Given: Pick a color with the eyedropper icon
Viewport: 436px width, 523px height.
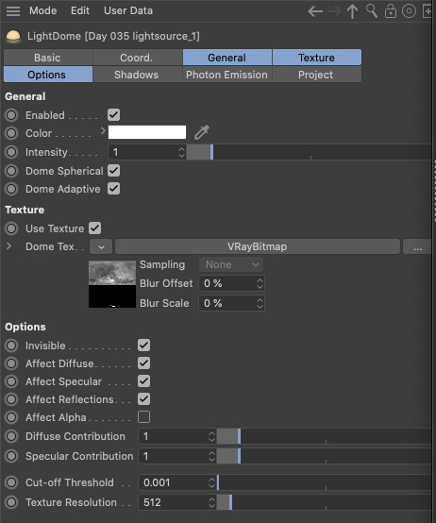Looking at the screenshot, I should (x=202, y=132).
